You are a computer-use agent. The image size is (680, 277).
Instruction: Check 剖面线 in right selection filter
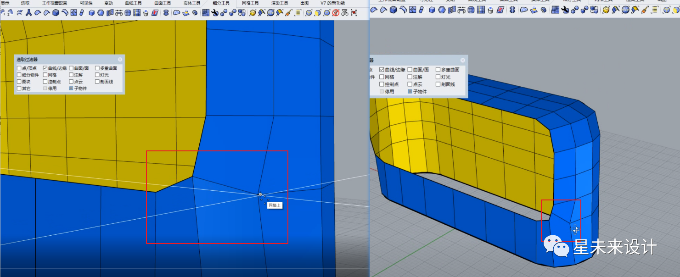[x=438, y=84]
